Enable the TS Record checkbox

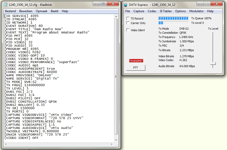click(128, 18)
